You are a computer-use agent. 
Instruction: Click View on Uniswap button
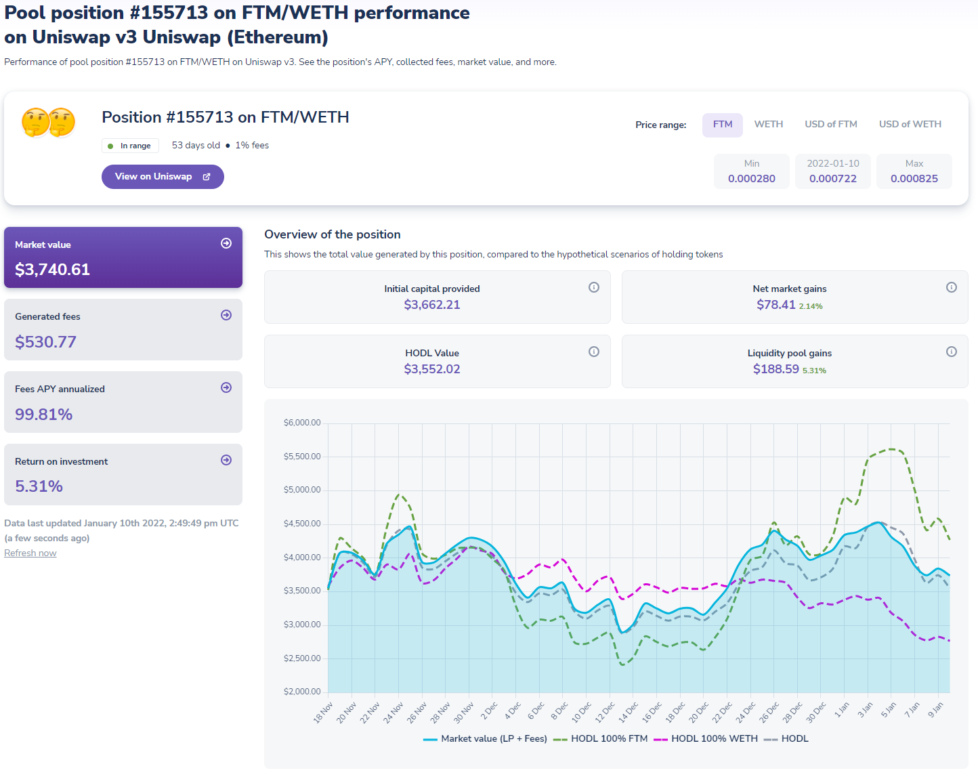point(163,177)
